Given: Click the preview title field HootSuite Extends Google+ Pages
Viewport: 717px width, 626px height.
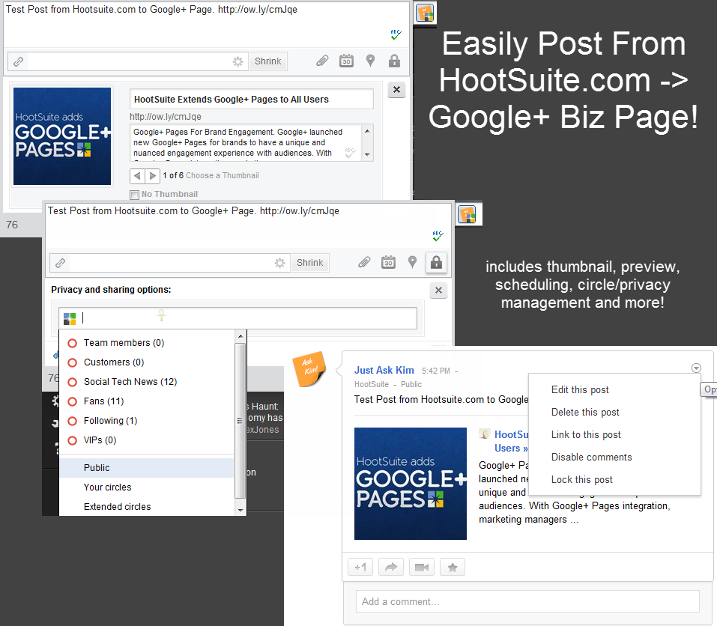Looking at the screenshot, I should 252,99.
